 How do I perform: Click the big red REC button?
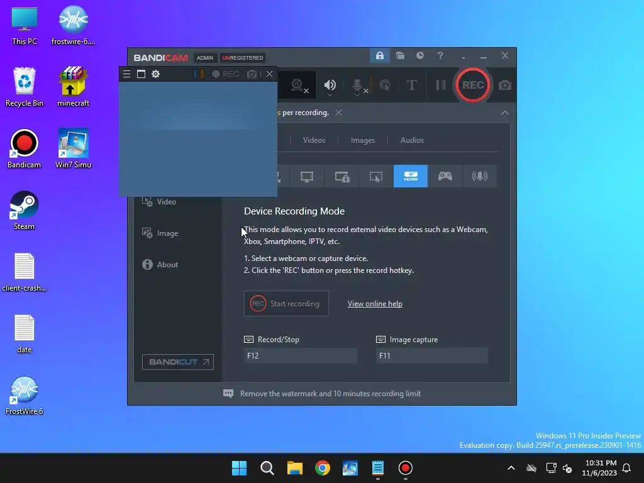[x=473, y=85]
